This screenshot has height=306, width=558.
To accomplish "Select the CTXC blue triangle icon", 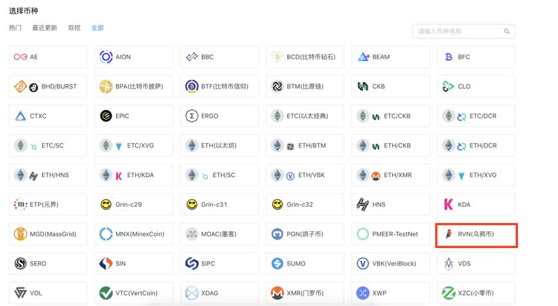I will (x=20, y=116).
